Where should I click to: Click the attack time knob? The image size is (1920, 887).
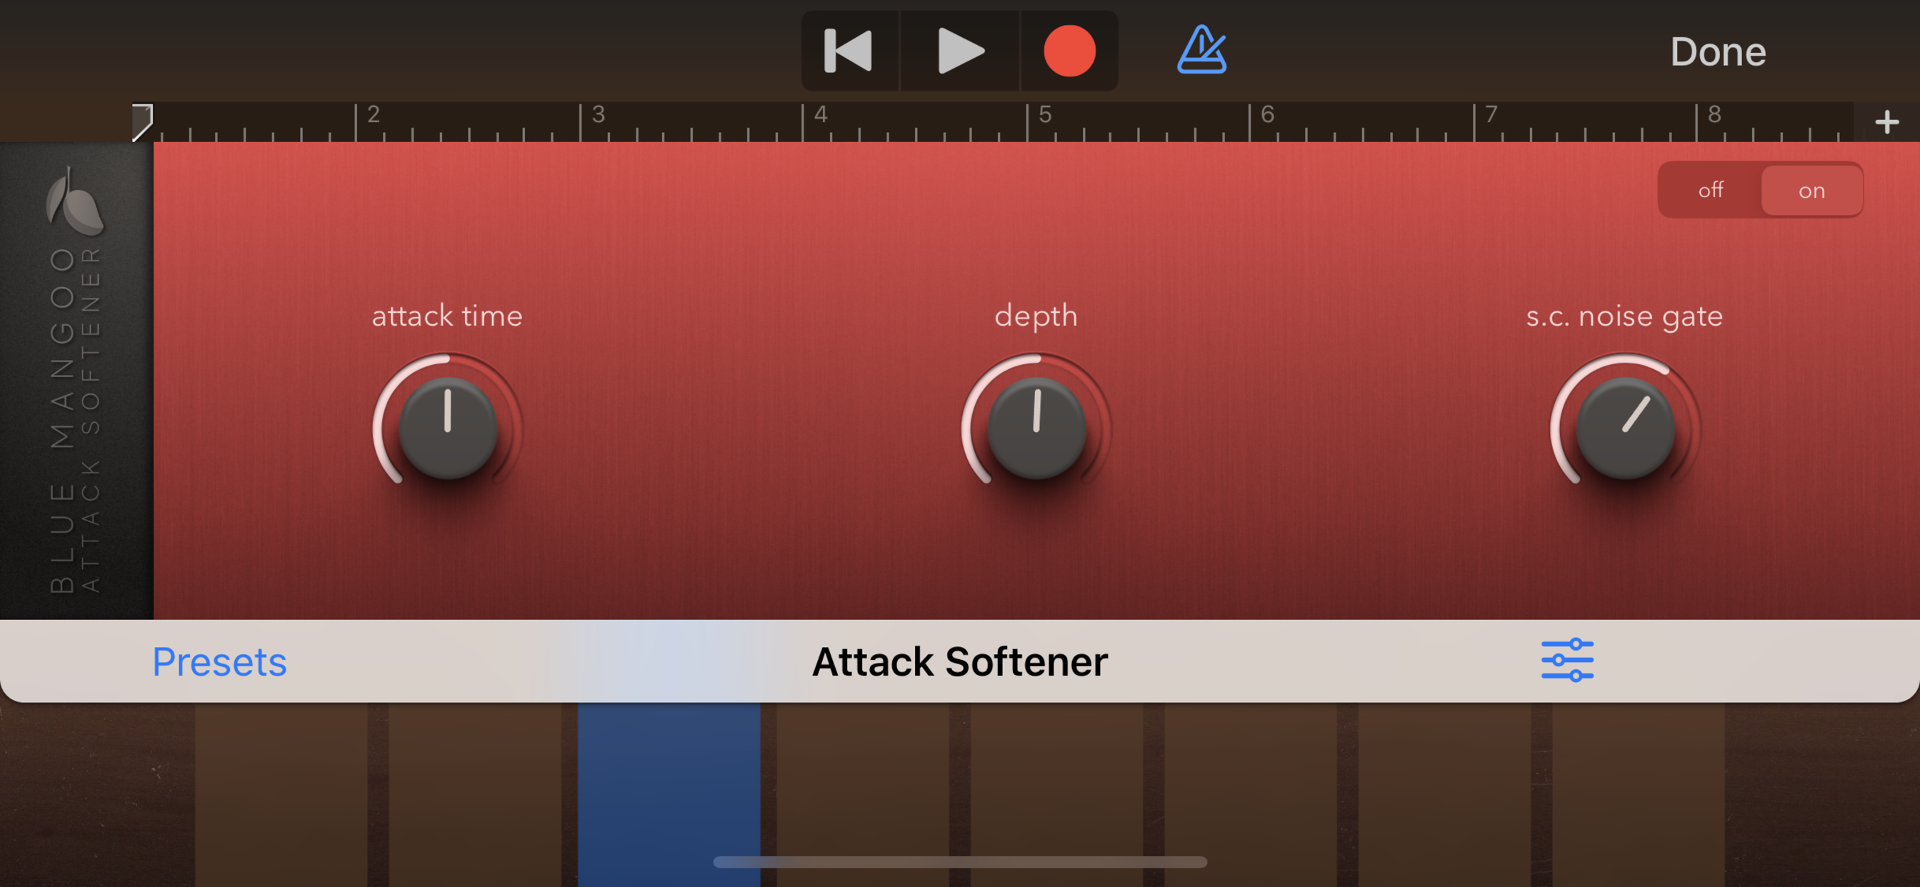click(x=447, y=428)
